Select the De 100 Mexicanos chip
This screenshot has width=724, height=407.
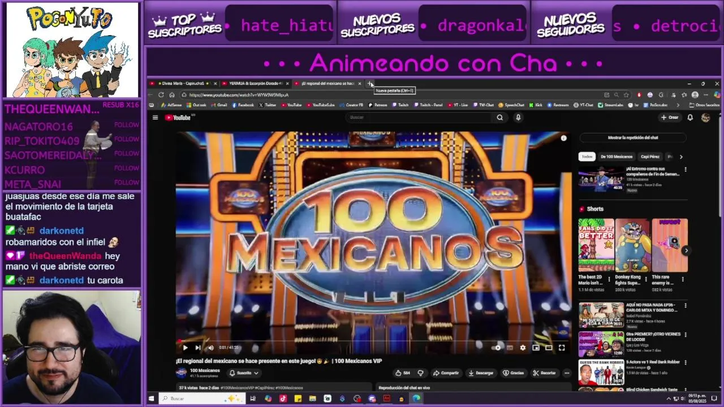(617, 157)
